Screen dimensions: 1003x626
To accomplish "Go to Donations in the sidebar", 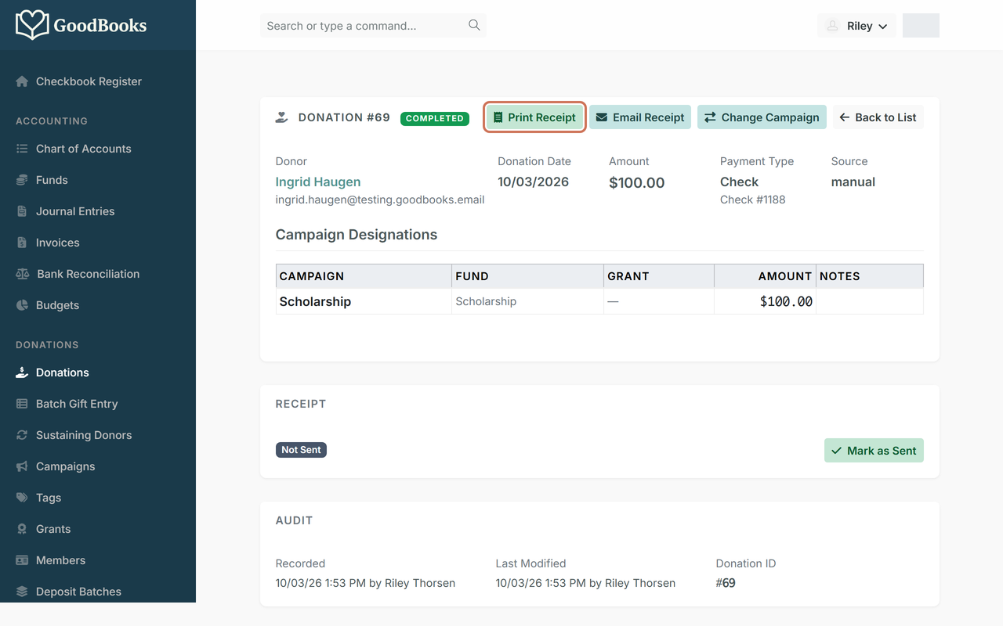I will [x=98, y=372].
